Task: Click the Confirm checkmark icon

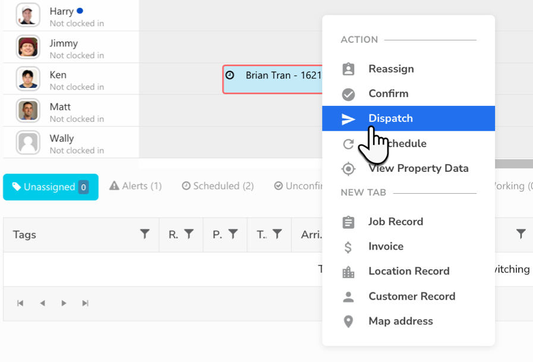Action: [x=349, y=93]
